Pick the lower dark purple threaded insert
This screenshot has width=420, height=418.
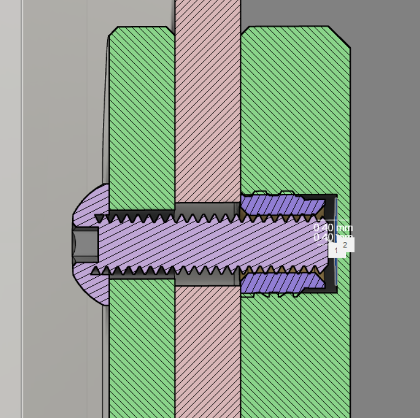[x=276, y=283]
